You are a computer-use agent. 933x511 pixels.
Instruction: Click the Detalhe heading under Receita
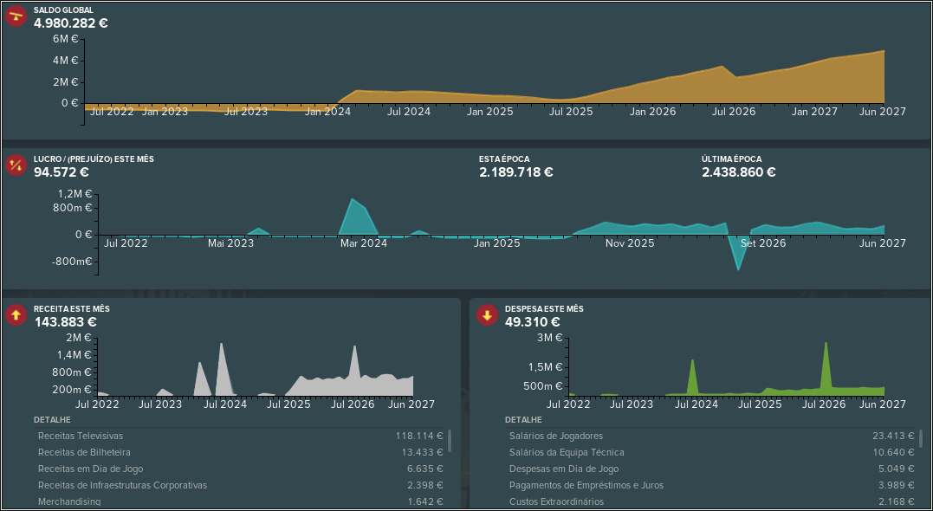pyautogui.click(x=52, y=420)
